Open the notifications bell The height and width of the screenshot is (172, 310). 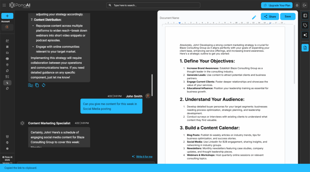pos(297,5)
